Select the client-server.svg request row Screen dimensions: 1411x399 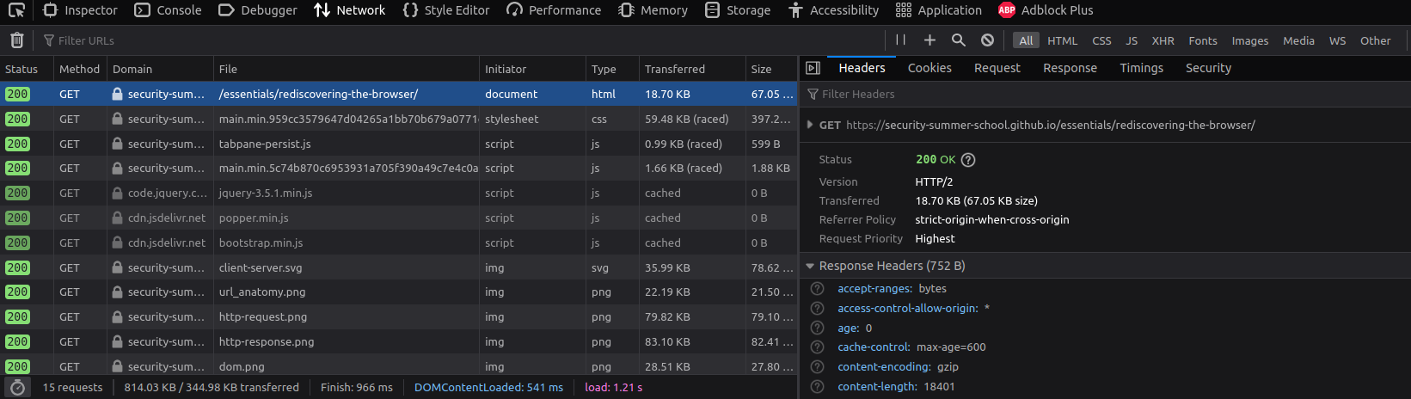[344, 267]
